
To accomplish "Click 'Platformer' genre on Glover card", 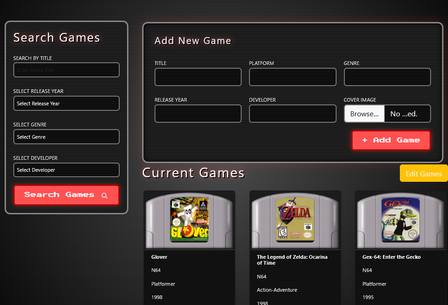I will (163, 284).
